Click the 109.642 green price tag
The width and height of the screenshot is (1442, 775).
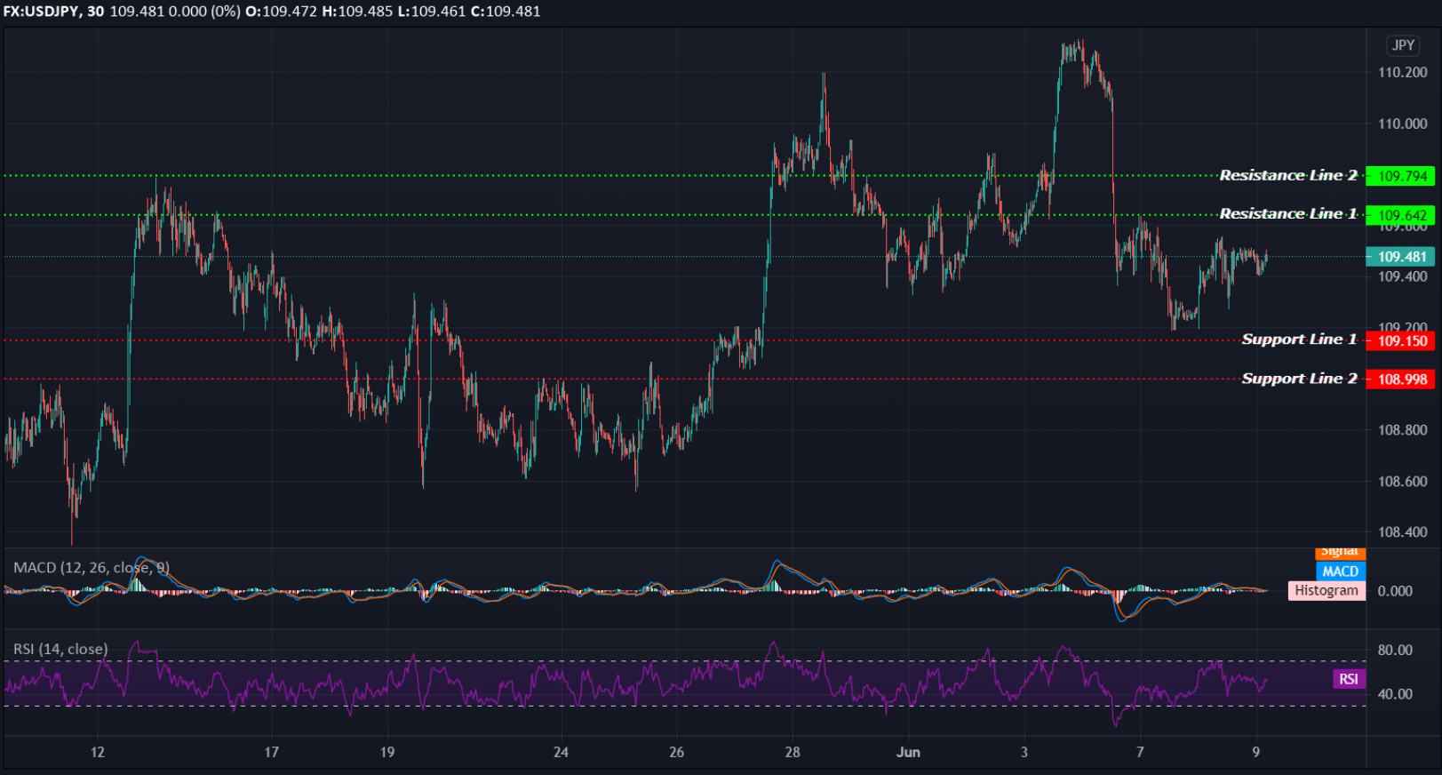pyautogui.click(x=1400, y=215)
